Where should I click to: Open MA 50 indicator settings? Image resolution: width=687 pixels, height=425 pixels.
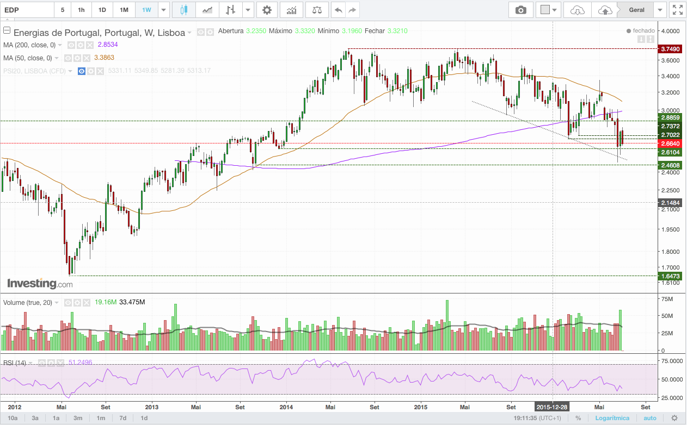(77, 58)
